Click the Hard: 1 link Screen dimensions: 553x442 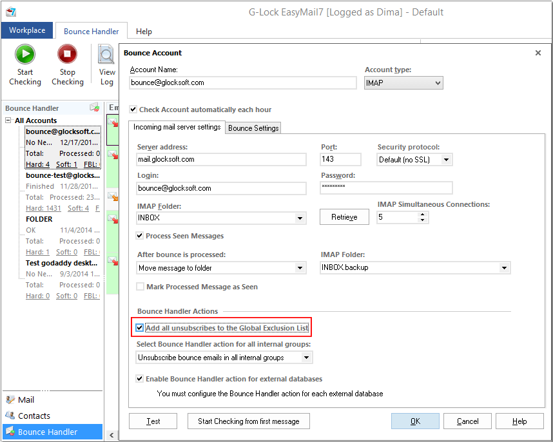(38, 252)
